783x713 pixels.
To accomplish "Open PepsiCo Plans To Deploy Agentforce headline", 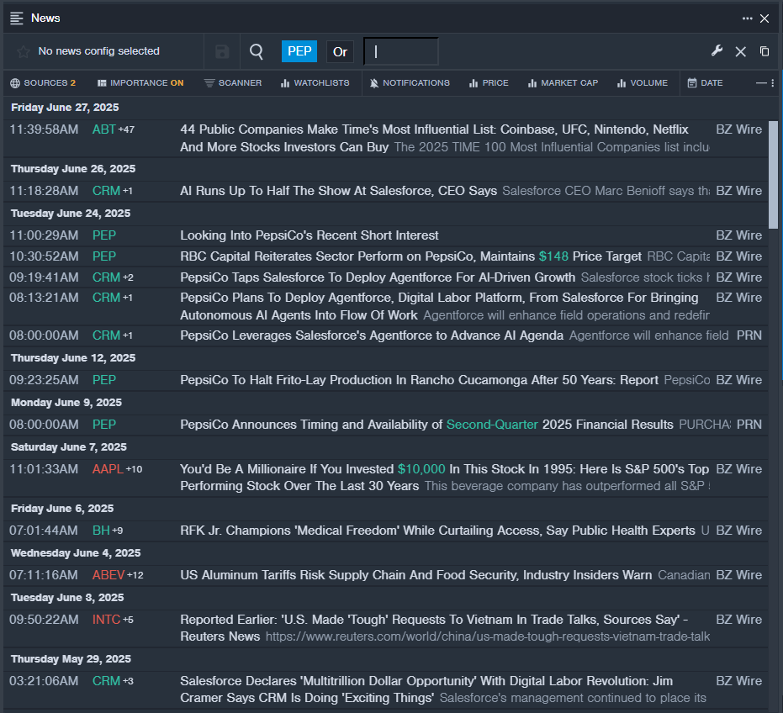I will (439, 306).
